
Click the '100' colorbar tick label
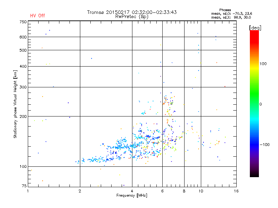pos(263,64)
